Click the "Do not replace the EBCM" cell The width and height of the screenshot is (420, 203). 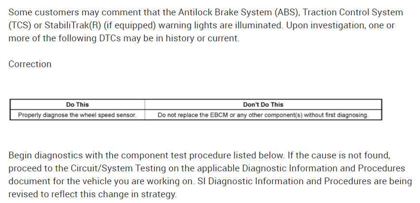[x=263, y=115]
